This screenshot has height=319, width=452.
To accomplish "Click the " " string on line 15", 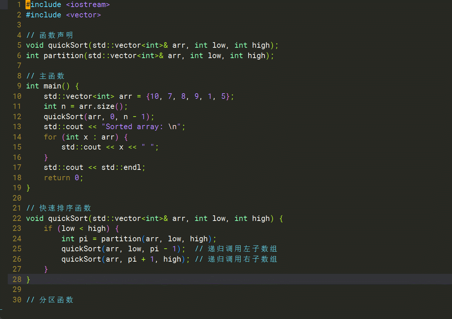I will click(148, 147).
